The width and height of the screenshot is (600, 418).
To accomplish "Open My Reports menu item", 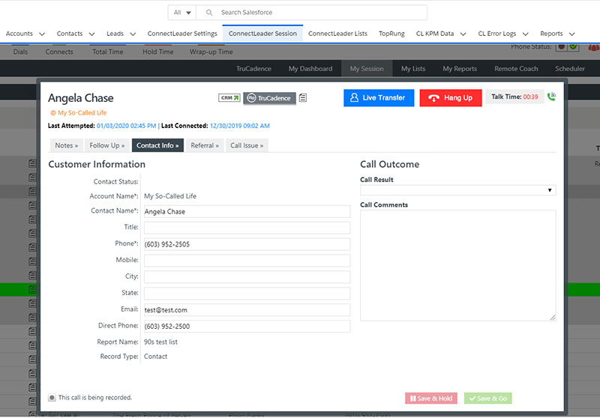I will [x=460, y=69].
